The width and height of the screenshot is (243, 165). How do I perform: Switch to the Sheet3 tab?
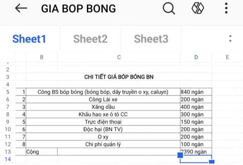pyautogui.click(x=151, y=39)
